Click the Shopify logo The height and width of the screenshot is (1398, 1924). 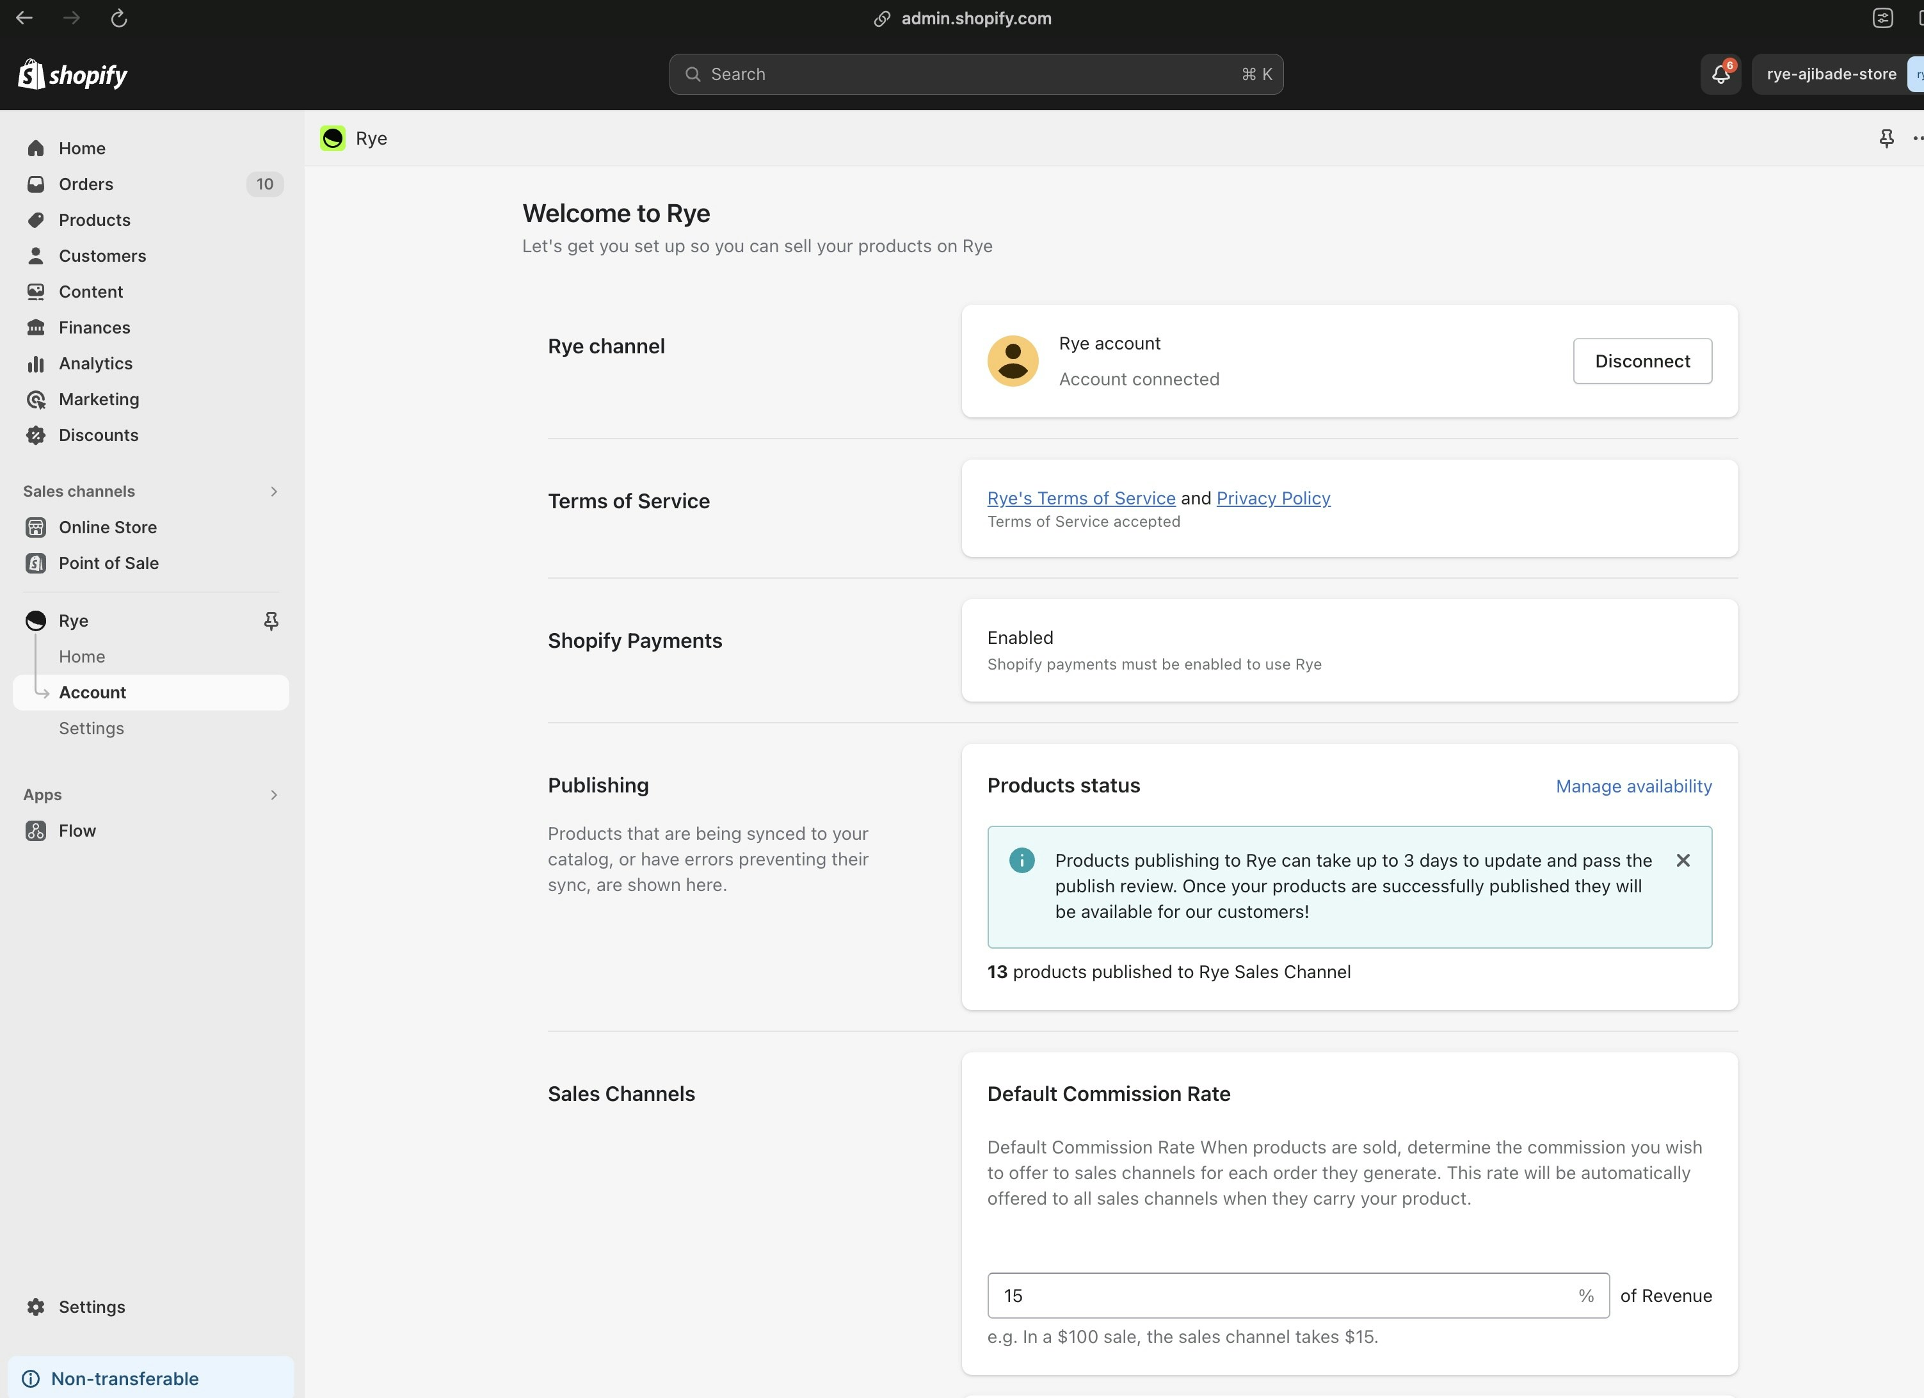(x=73, y=75)
